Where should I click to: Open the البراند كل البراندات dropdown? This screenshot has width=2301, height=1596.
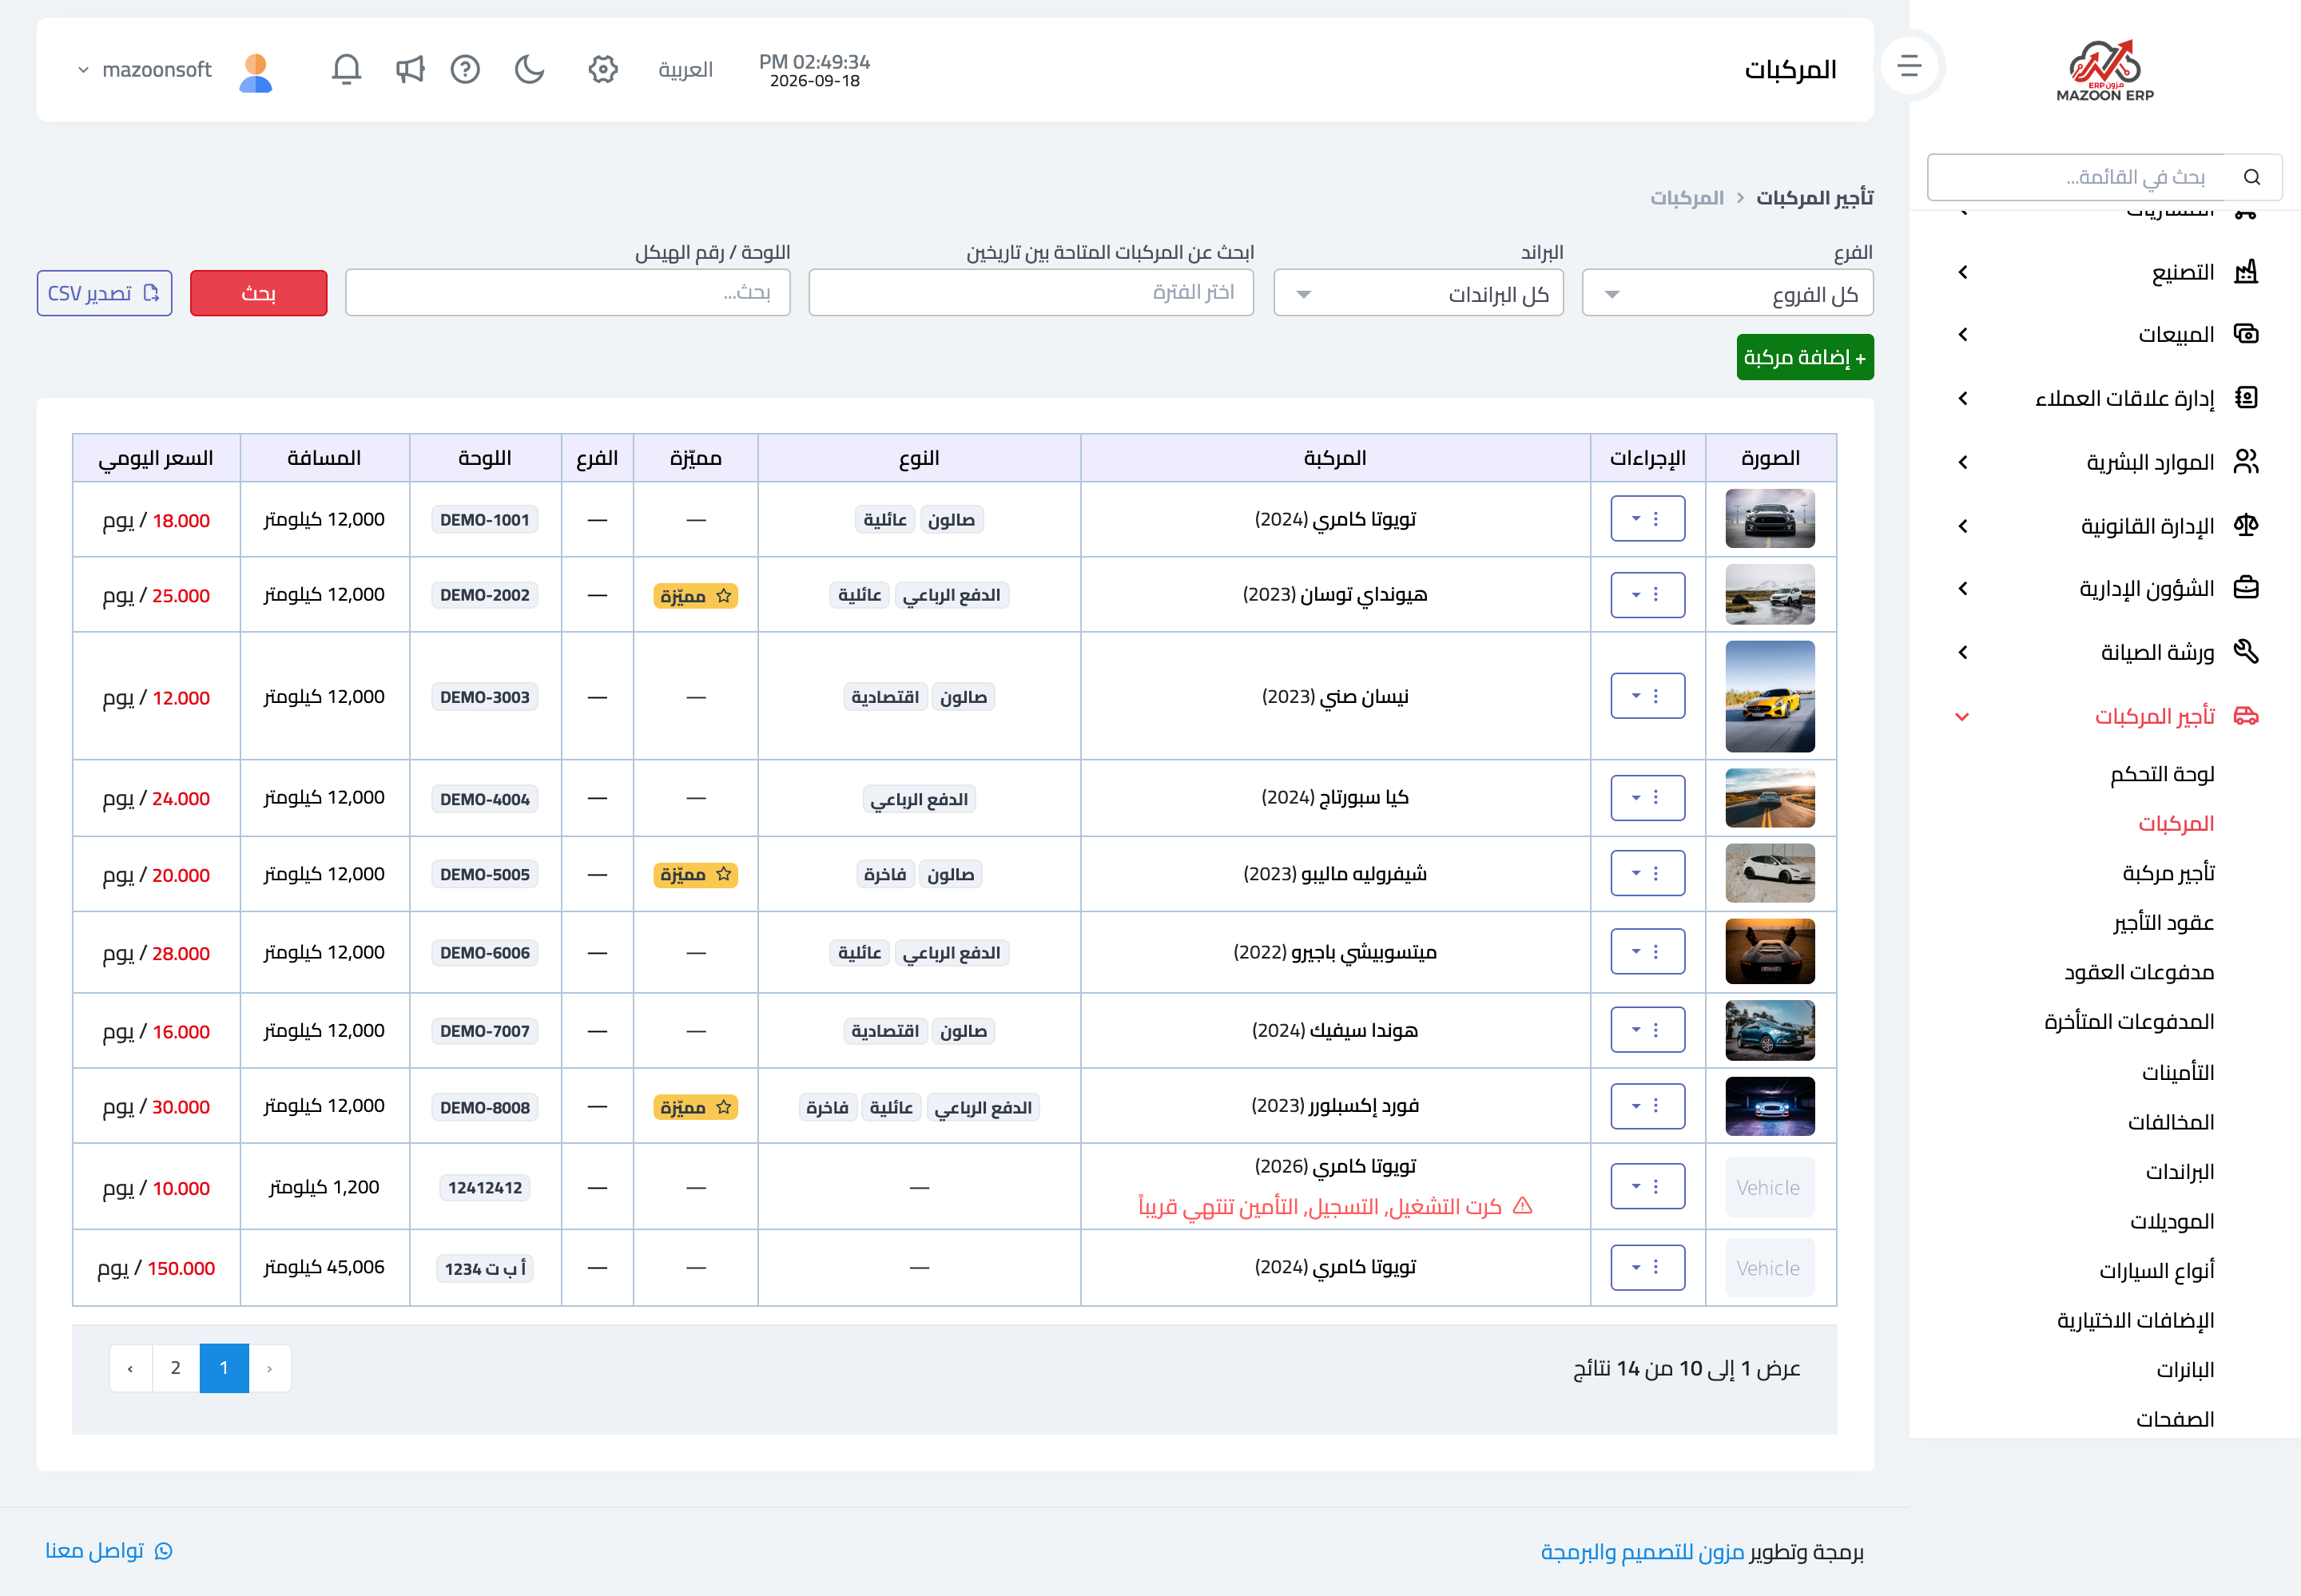[1418, 294]
